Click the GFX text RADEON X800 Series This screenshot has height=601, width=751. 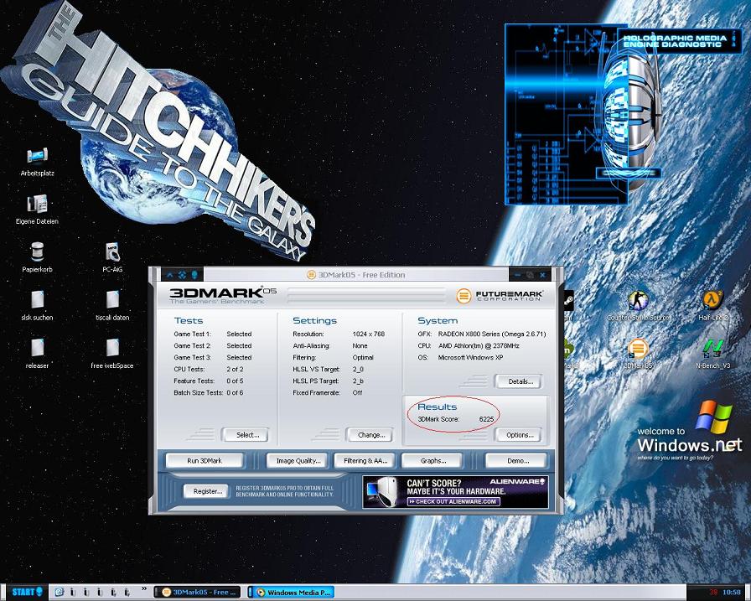[492, 334]
